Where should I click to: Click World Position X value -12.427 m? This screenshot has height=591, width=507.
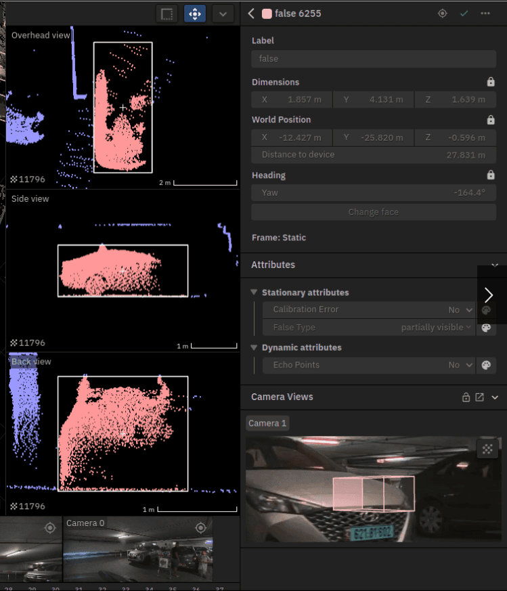pos(292,137)
